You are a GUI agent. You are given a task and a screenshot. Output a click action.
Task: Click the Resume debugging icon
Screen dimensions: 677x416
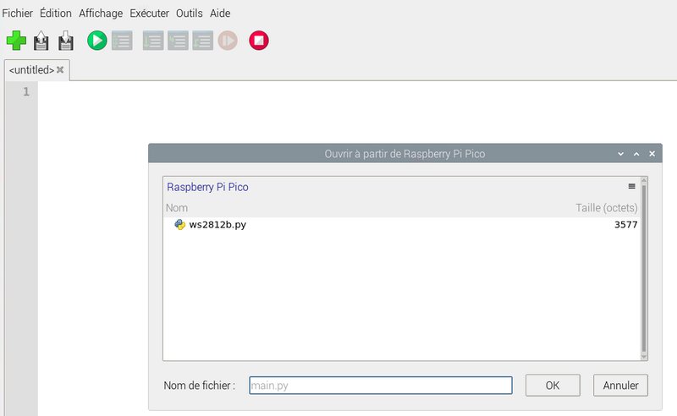[x=228, y=41]
